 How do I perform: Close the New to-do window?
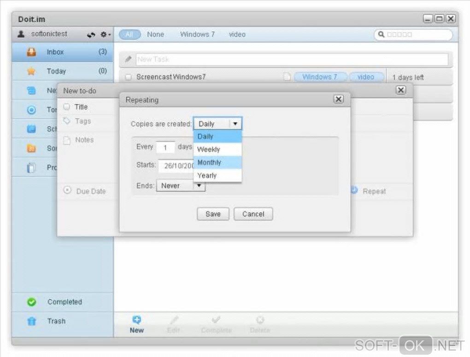tap(401, 90)
